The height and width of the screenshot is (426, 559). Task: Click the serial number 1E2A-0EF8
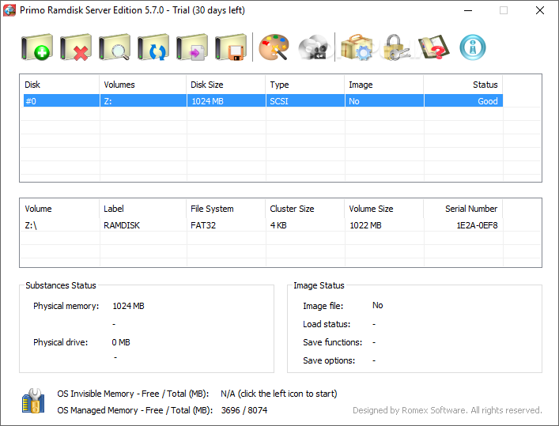477,225
